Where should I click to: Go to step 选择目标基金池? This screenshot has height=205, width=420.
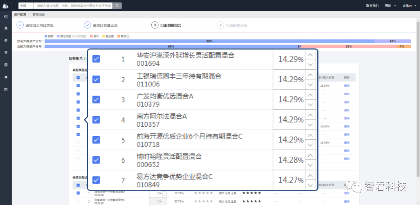(x=105, y=26)
